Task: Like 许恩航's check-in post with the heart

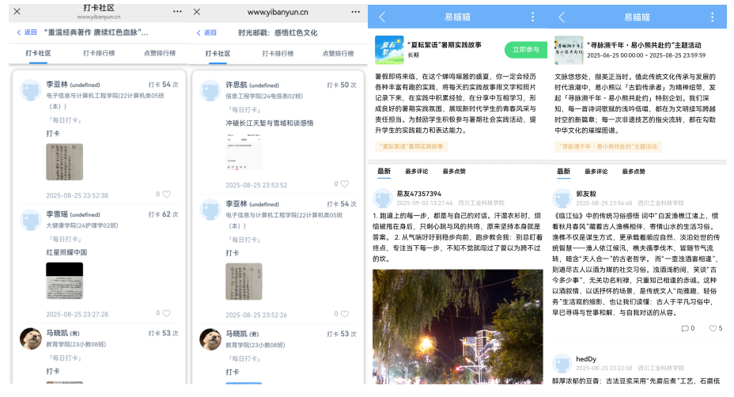Action: tap(344, 184)
